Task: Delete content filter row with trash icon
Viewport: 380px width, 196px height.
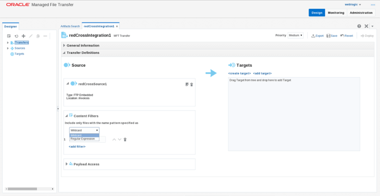Action: tap(125, 140)
